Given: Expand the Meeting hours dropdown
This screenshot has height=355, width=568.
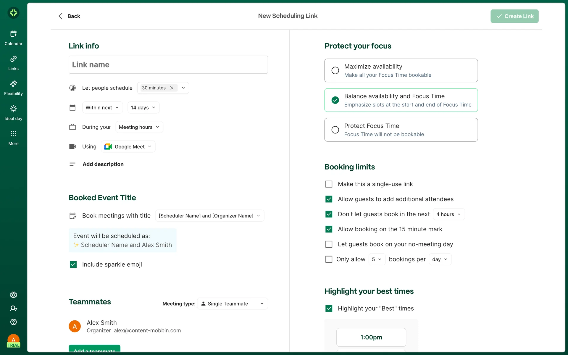Looking at the screenshot, I should [139, 127].
